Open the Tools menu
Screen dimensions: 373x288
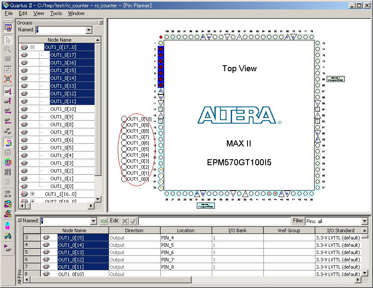[x=56, y=13]
